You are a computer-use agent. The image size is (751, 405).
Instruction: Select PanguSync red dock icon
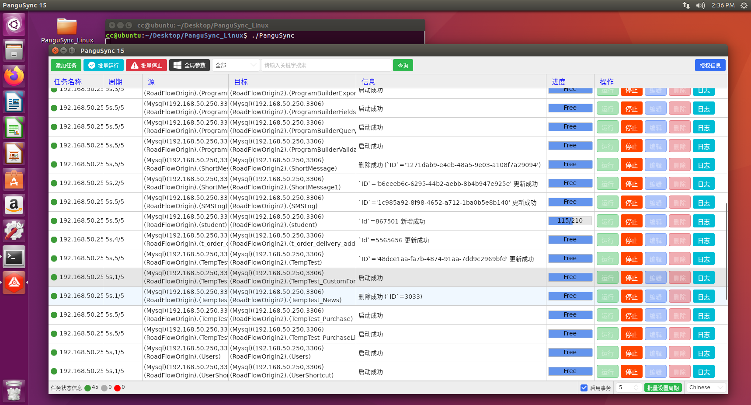(14, 283)
